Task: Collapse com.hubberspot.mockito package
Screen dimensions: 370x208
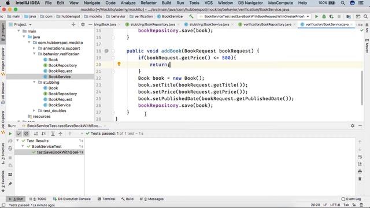Action: [x=29, y=42]
